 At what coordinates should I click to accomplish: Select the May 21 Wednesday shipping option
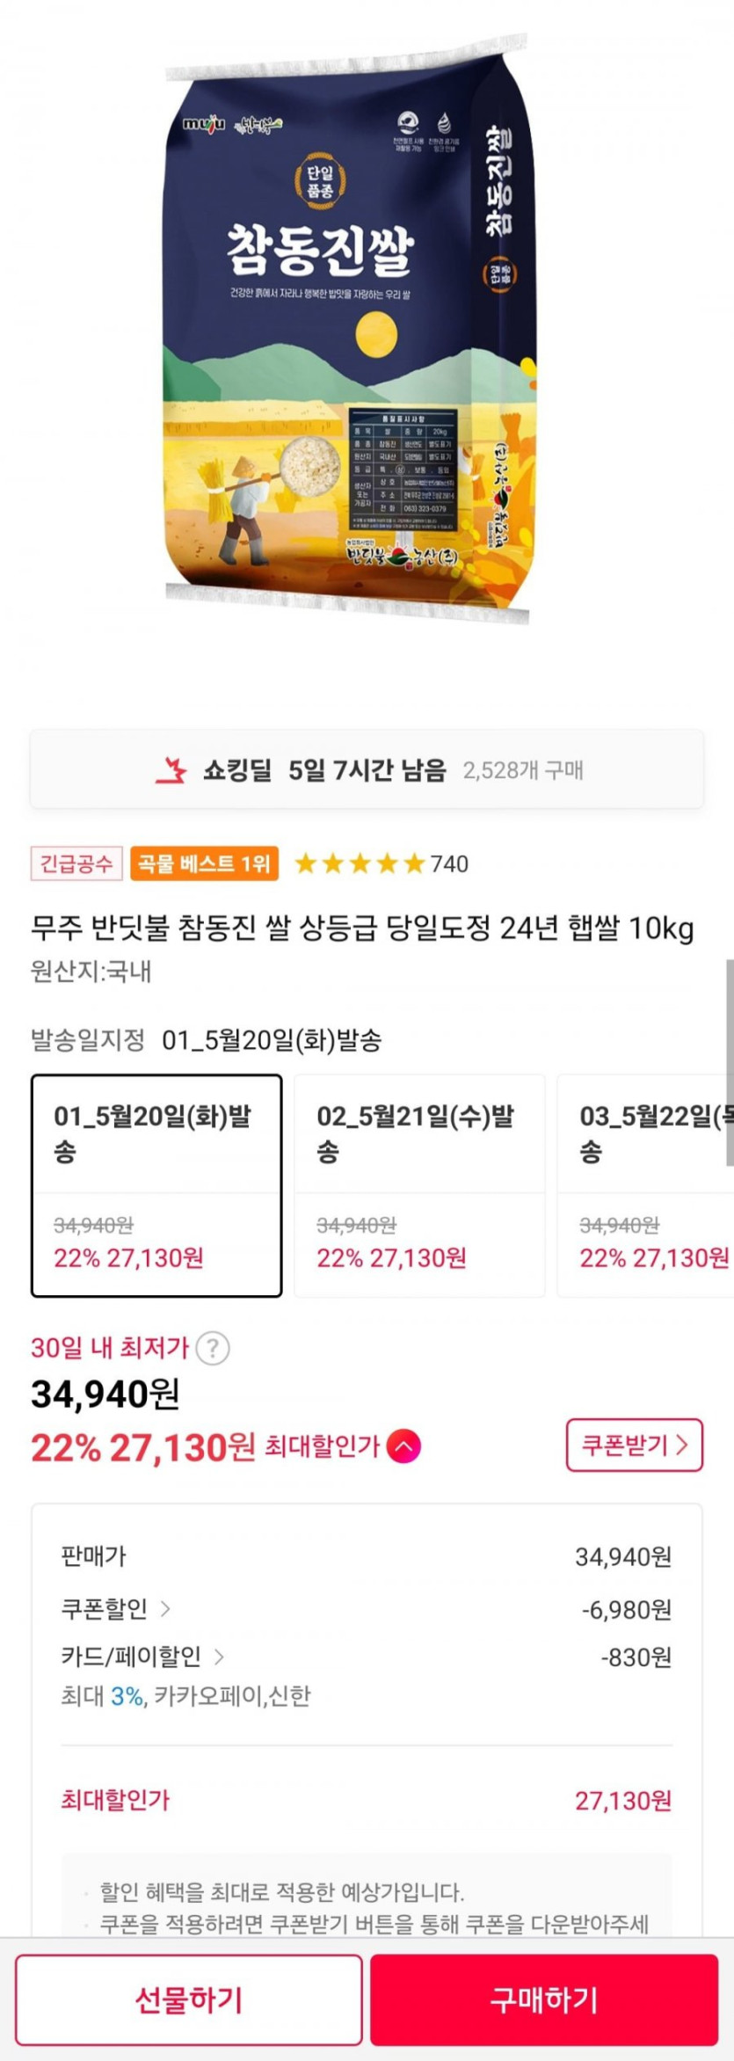point(419,1184)
